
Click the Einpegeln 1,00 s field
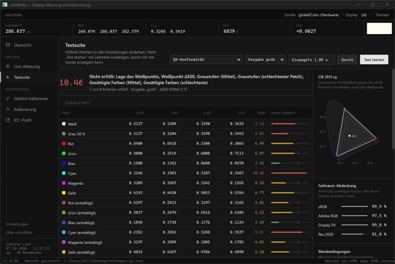(x=312, y=60)
